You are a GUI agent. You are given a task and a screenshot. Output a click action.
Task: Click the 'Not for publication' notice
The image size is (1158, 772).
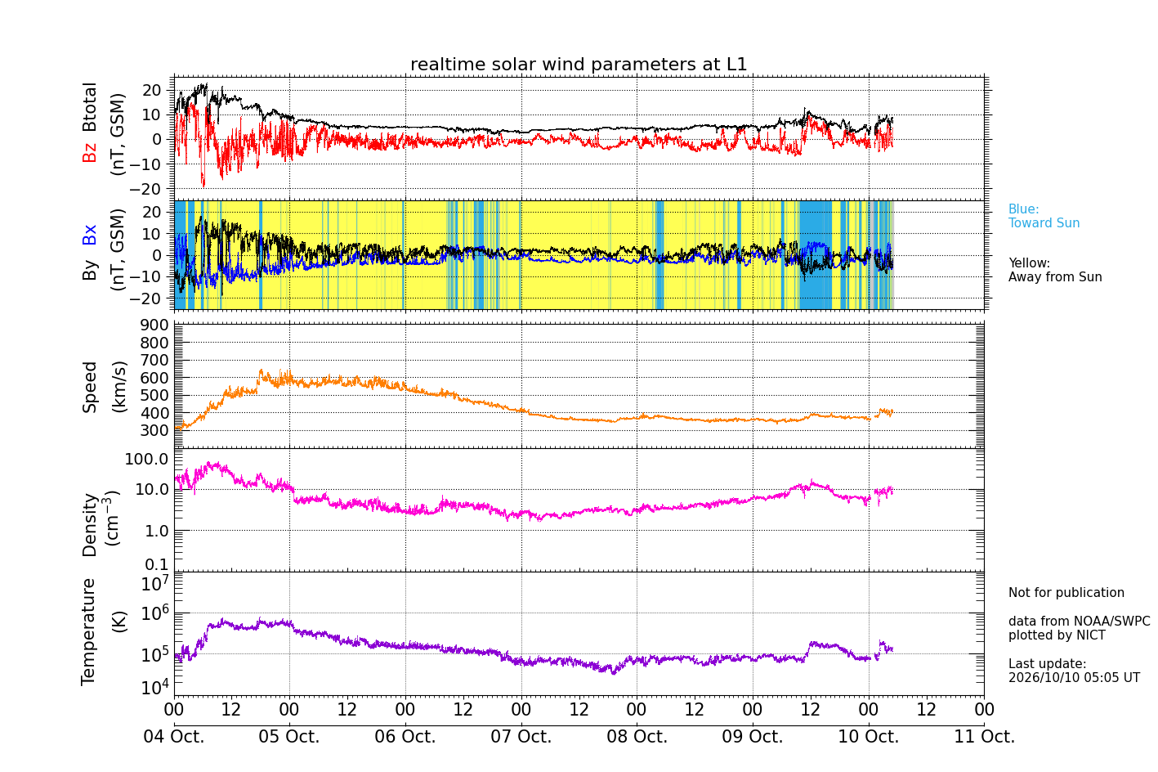pos(1066,593)
